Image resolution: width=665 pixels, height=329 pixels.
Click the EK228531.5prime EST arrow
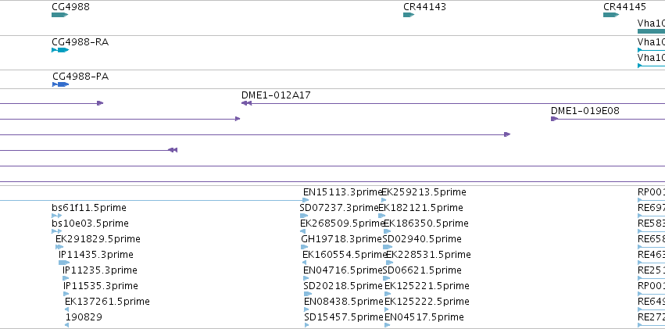389,263
